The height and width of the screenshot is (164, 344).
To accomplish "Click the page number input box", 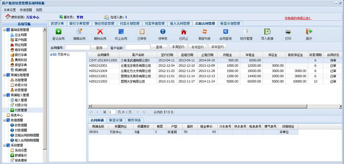I will pos(112,112).
